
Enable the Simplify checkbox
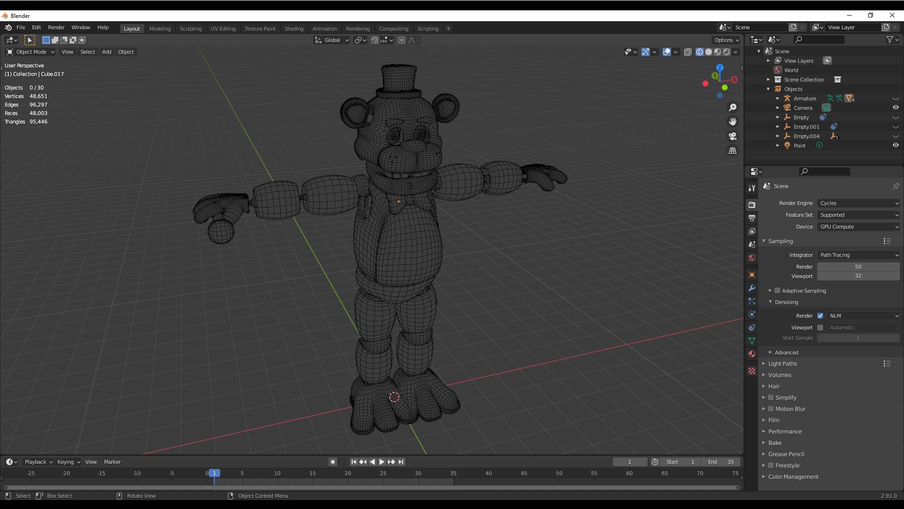click(x=771, y=398)
